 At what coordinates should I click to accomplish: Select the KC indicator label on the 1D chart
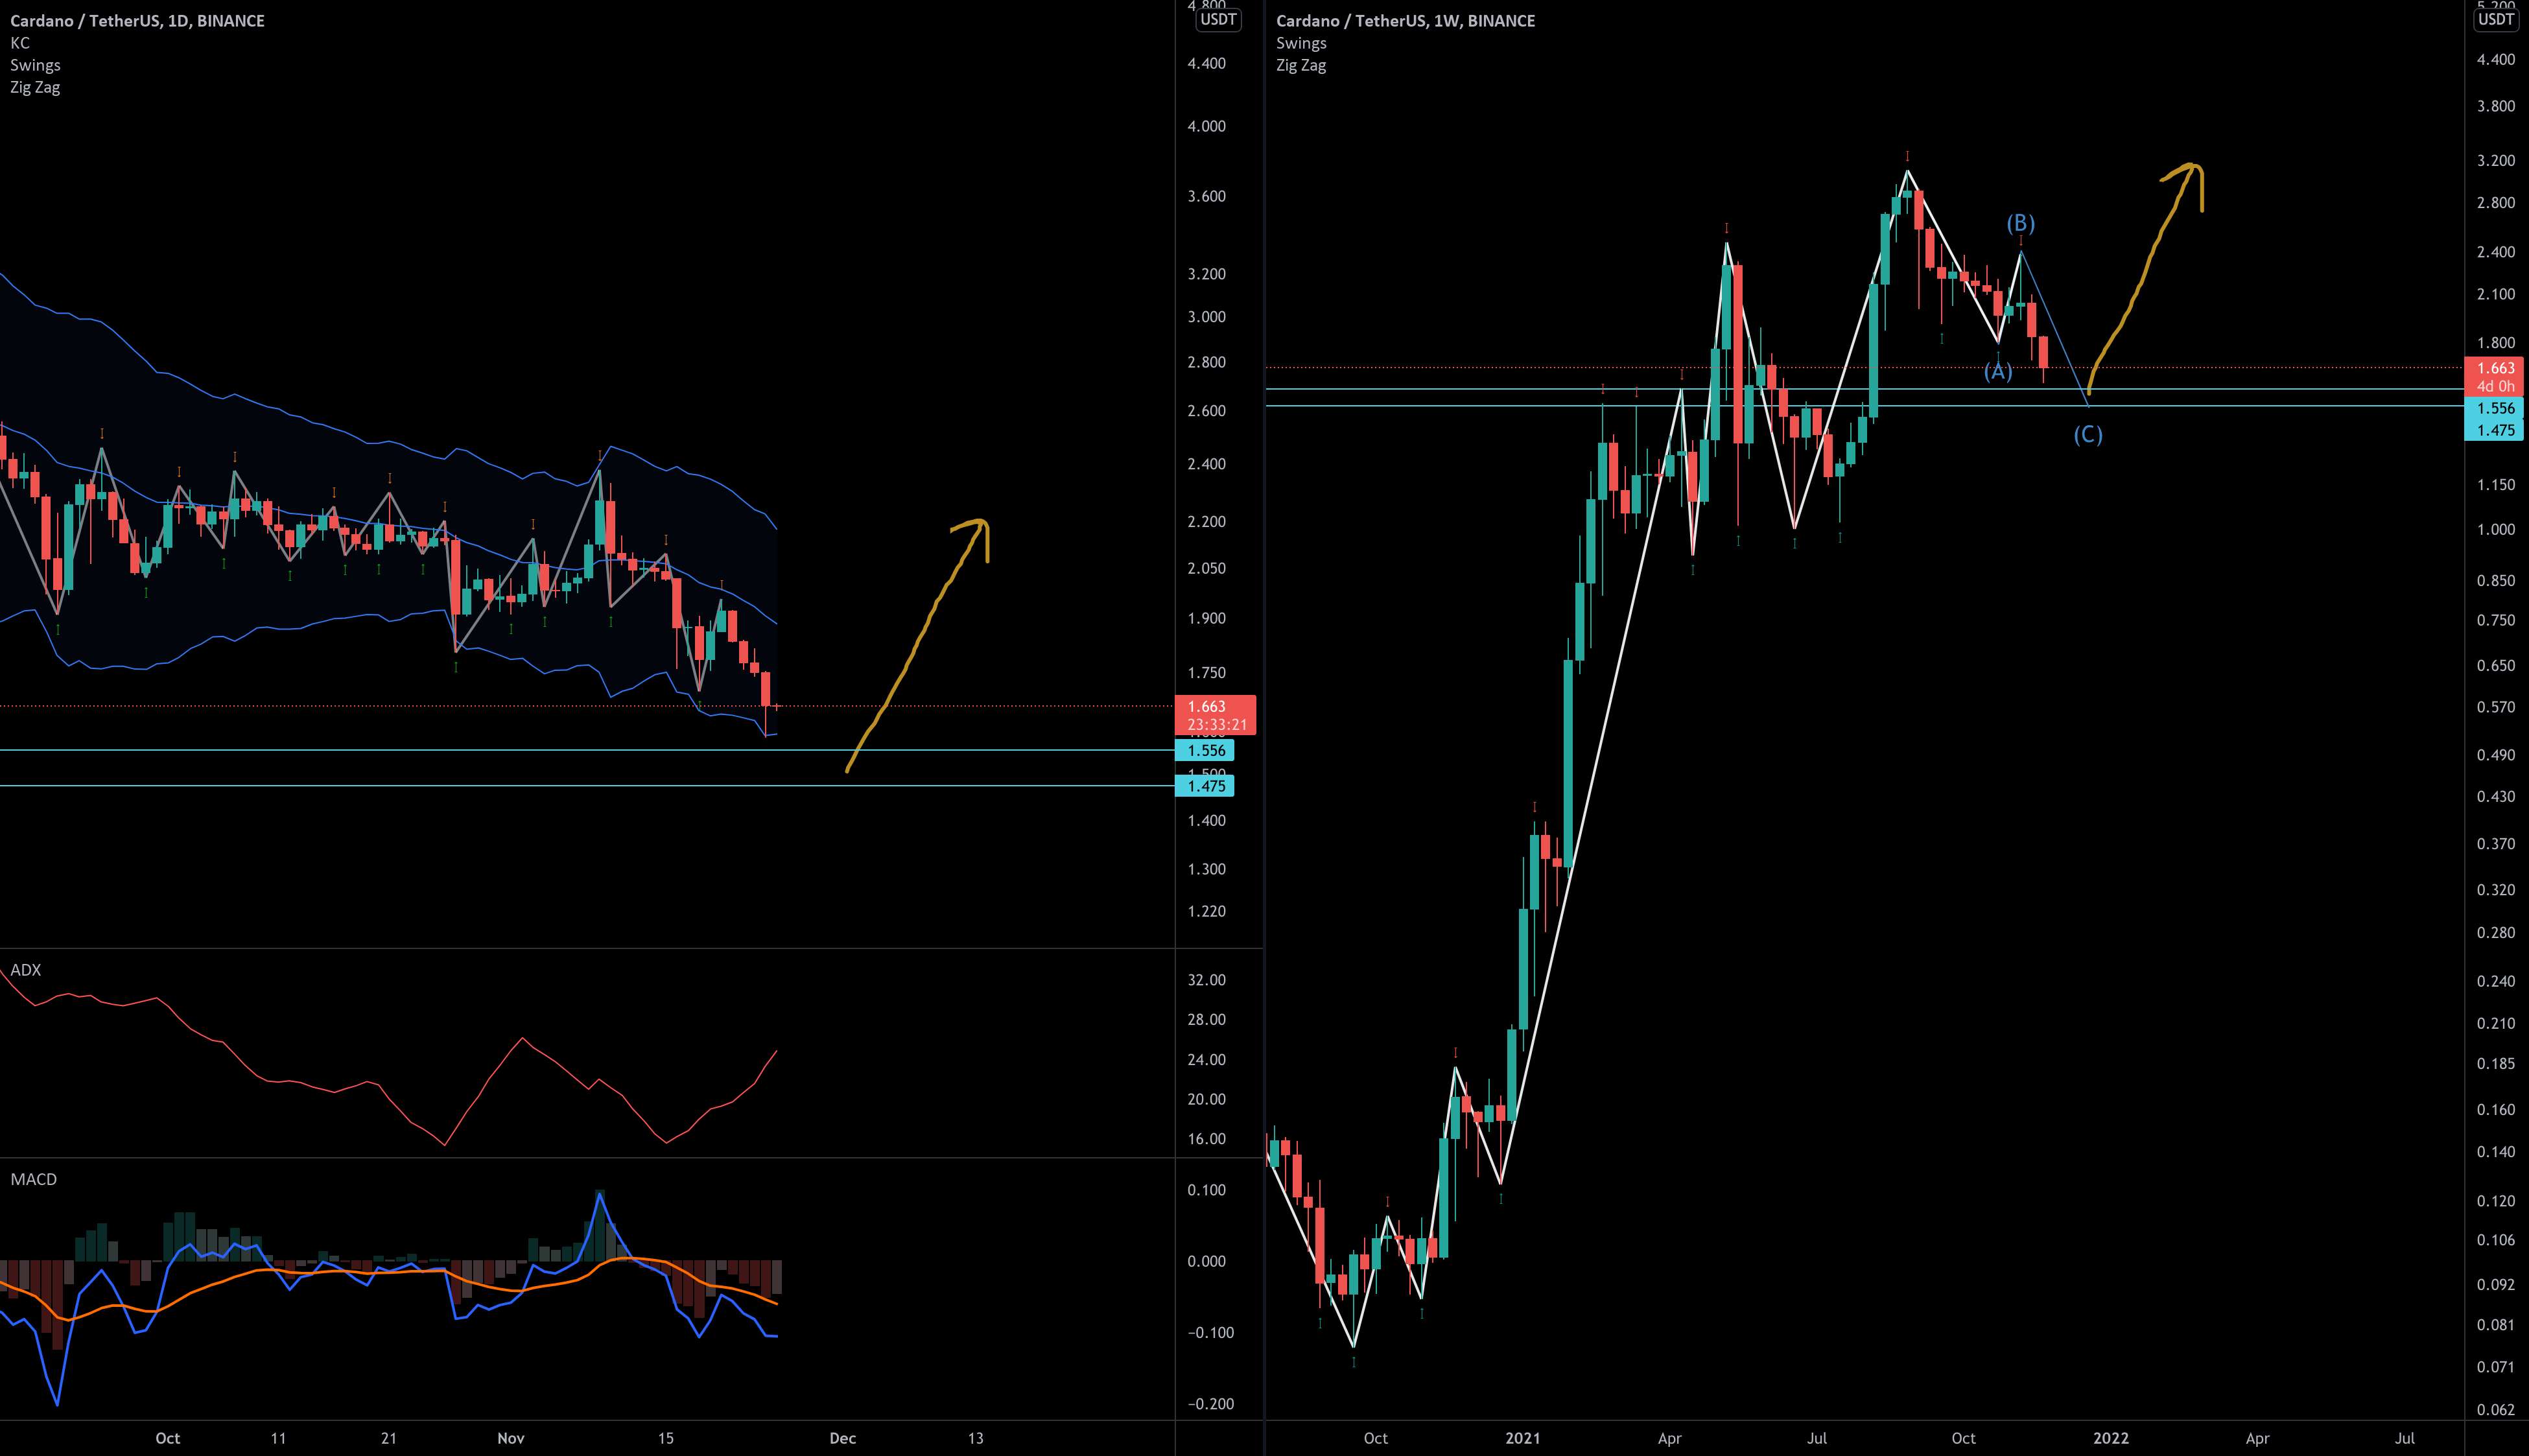tap(20, 43)
